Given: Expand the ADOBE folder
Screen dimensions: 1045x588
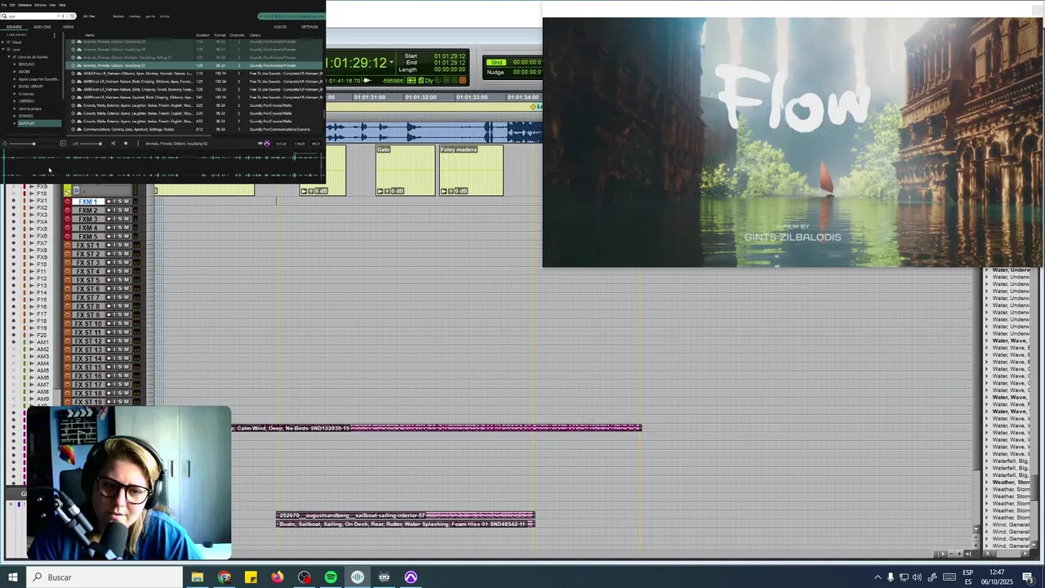Looking at the screenshot, I should coord(14,72).
